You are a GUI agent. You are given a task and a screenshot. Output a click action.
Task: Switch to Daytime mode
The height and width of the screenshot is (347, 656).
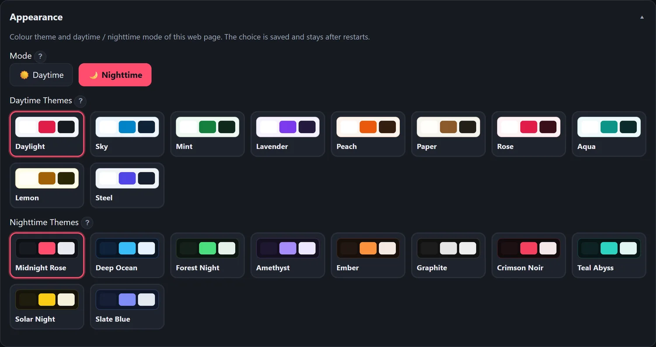pos(42,75)
